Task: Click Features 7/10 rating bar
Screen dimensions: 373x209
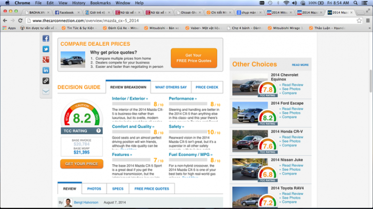Action: coord(131,160)
